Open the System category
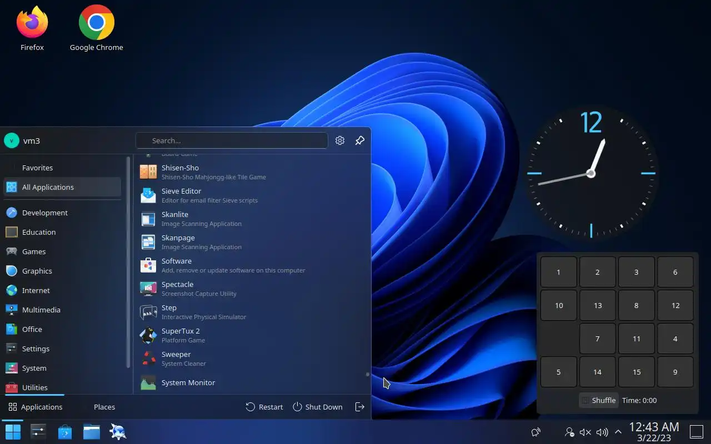Viewport: 711px width, 444px height. tap(62, 368)
